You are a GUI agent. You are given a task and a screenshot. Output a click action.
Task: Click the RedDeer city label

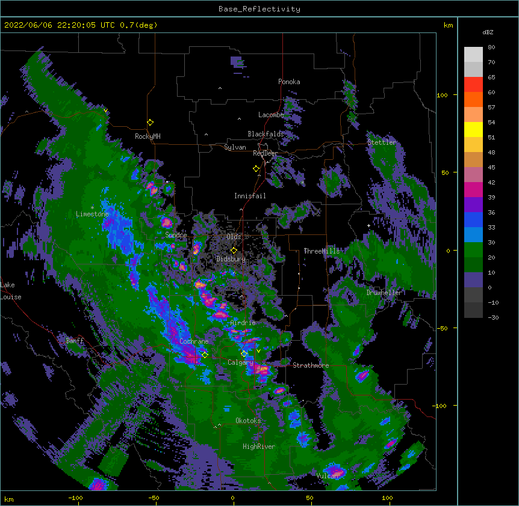point(265,154)
